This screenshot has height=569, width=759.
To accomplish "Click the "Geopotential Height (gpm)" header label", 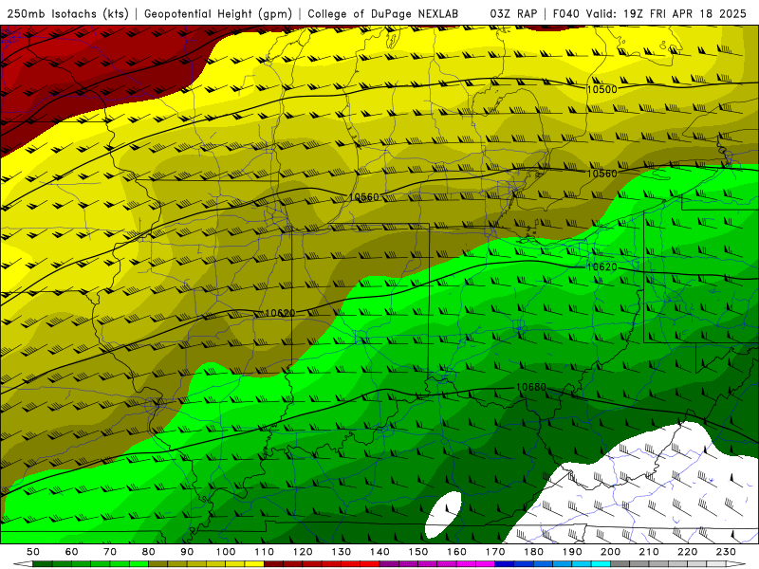I will [218, 14].
